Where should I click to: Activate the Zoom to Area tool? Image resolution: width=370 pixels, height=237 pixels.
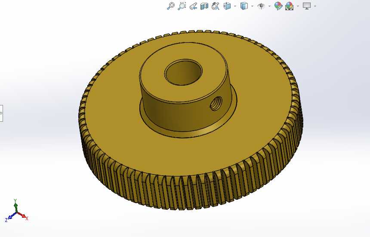182,6
